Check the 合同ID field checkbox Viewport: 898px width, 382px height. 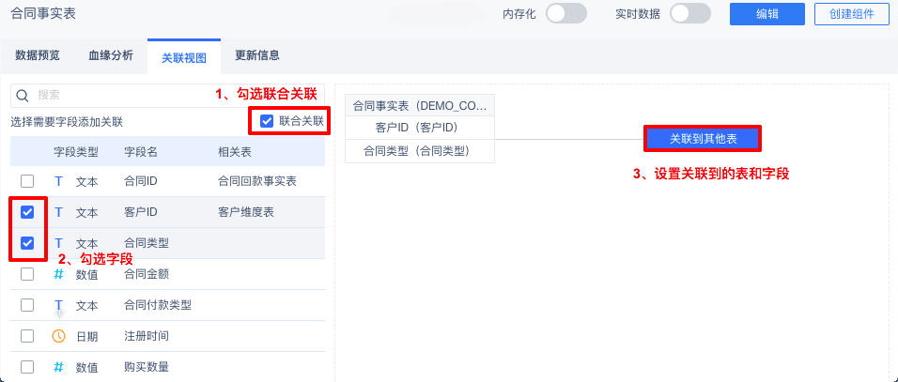27,181
